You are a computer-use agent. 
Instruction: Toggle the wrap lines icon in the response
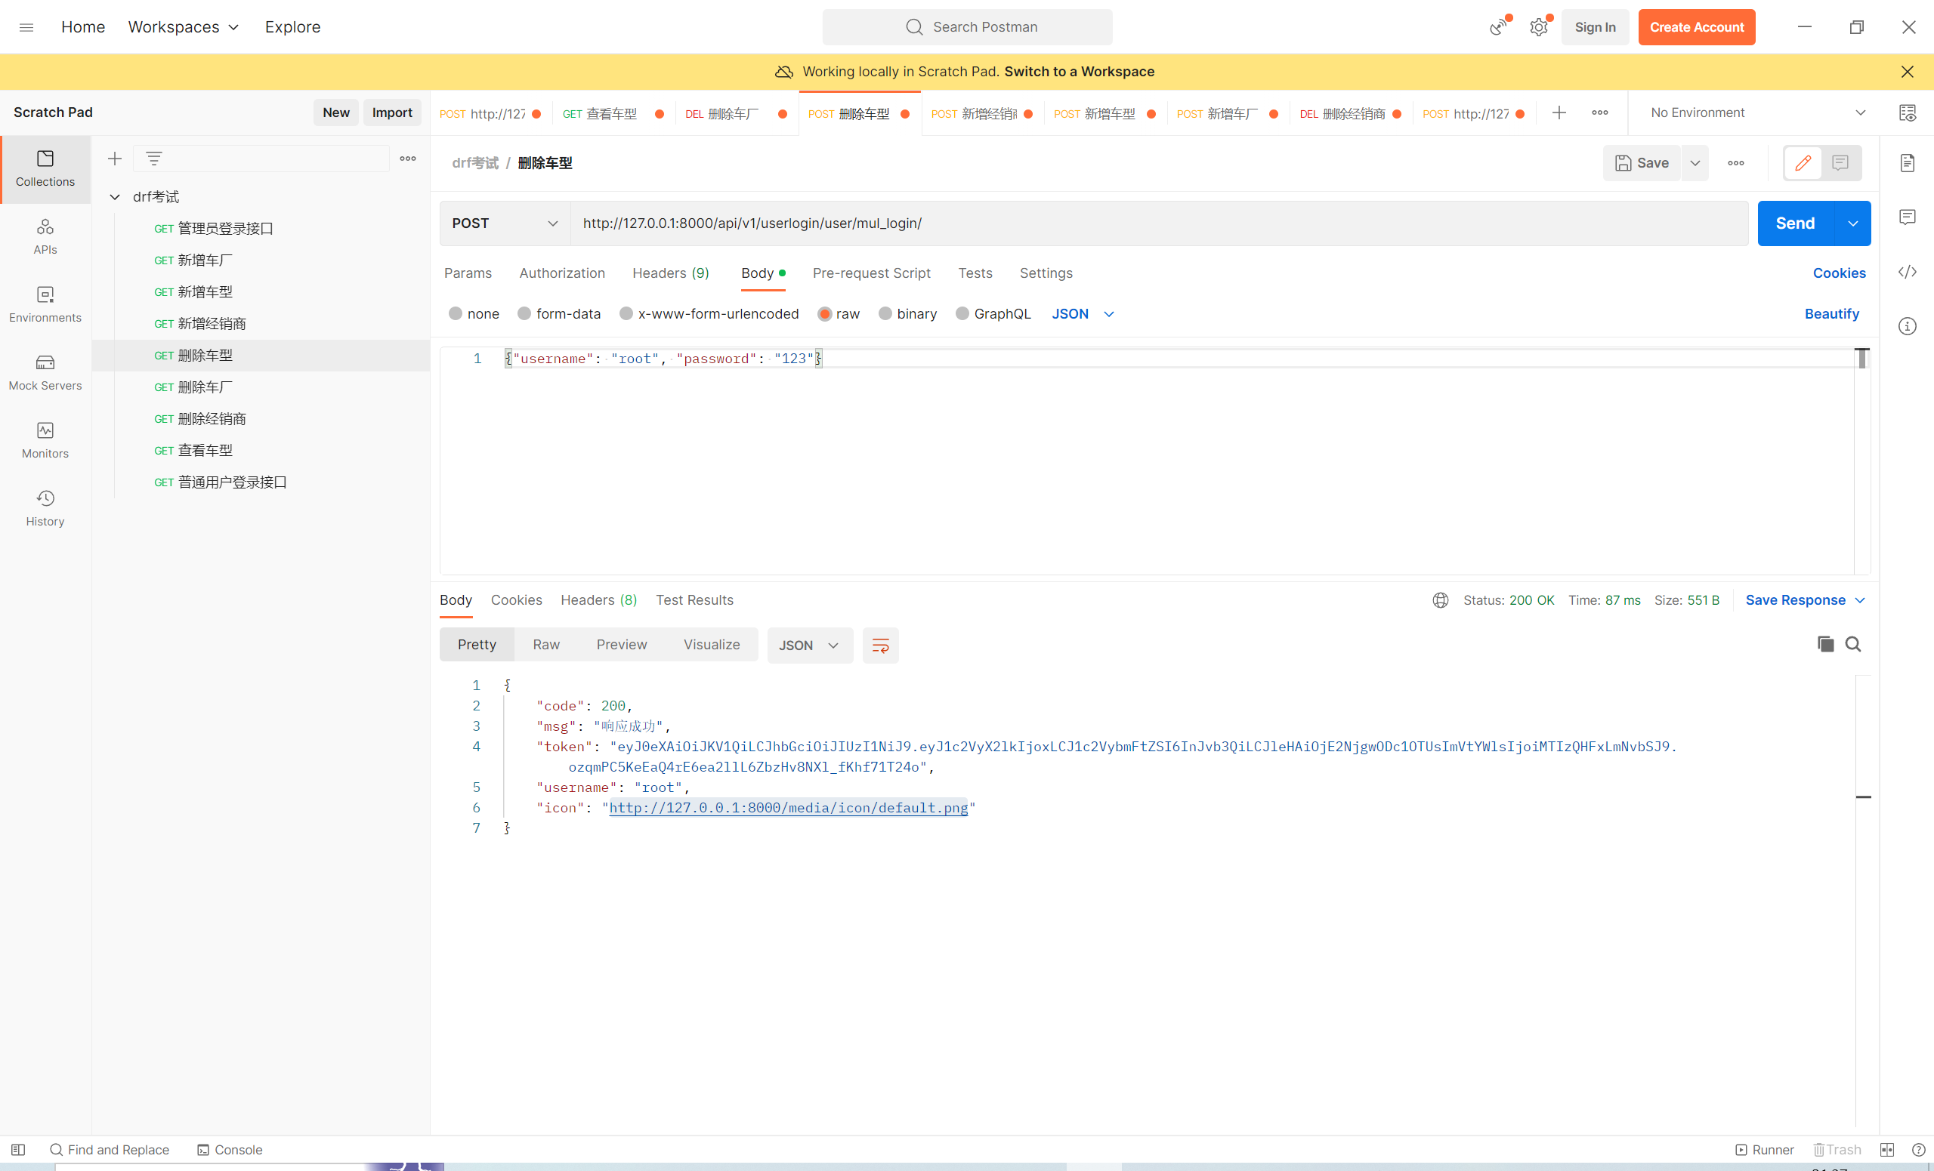[x=880, y=645]
